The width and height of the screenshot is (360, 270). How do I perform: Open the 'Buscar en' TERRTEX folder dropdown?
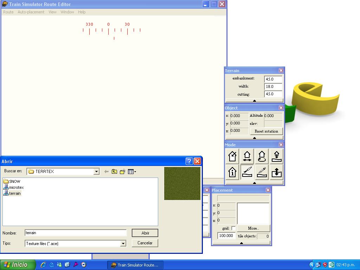click(96, 171)
